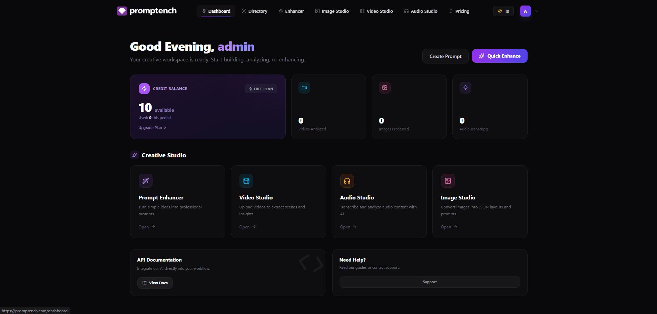Click the Create Prompt button
The height and width of the screenshot is (314, 657).
tap(445, 56)
